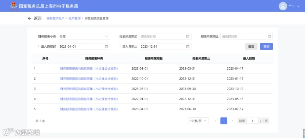
Task: Click the 录入日期 column header
Action: coord(249,59)
